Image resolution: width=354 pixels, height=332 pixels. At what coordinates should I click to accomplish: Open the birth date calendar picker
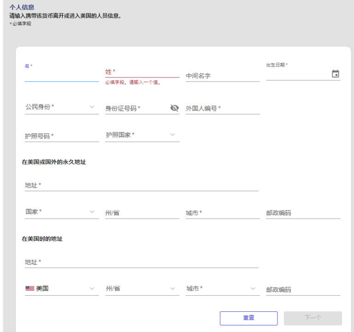click(x=335, y=74)
